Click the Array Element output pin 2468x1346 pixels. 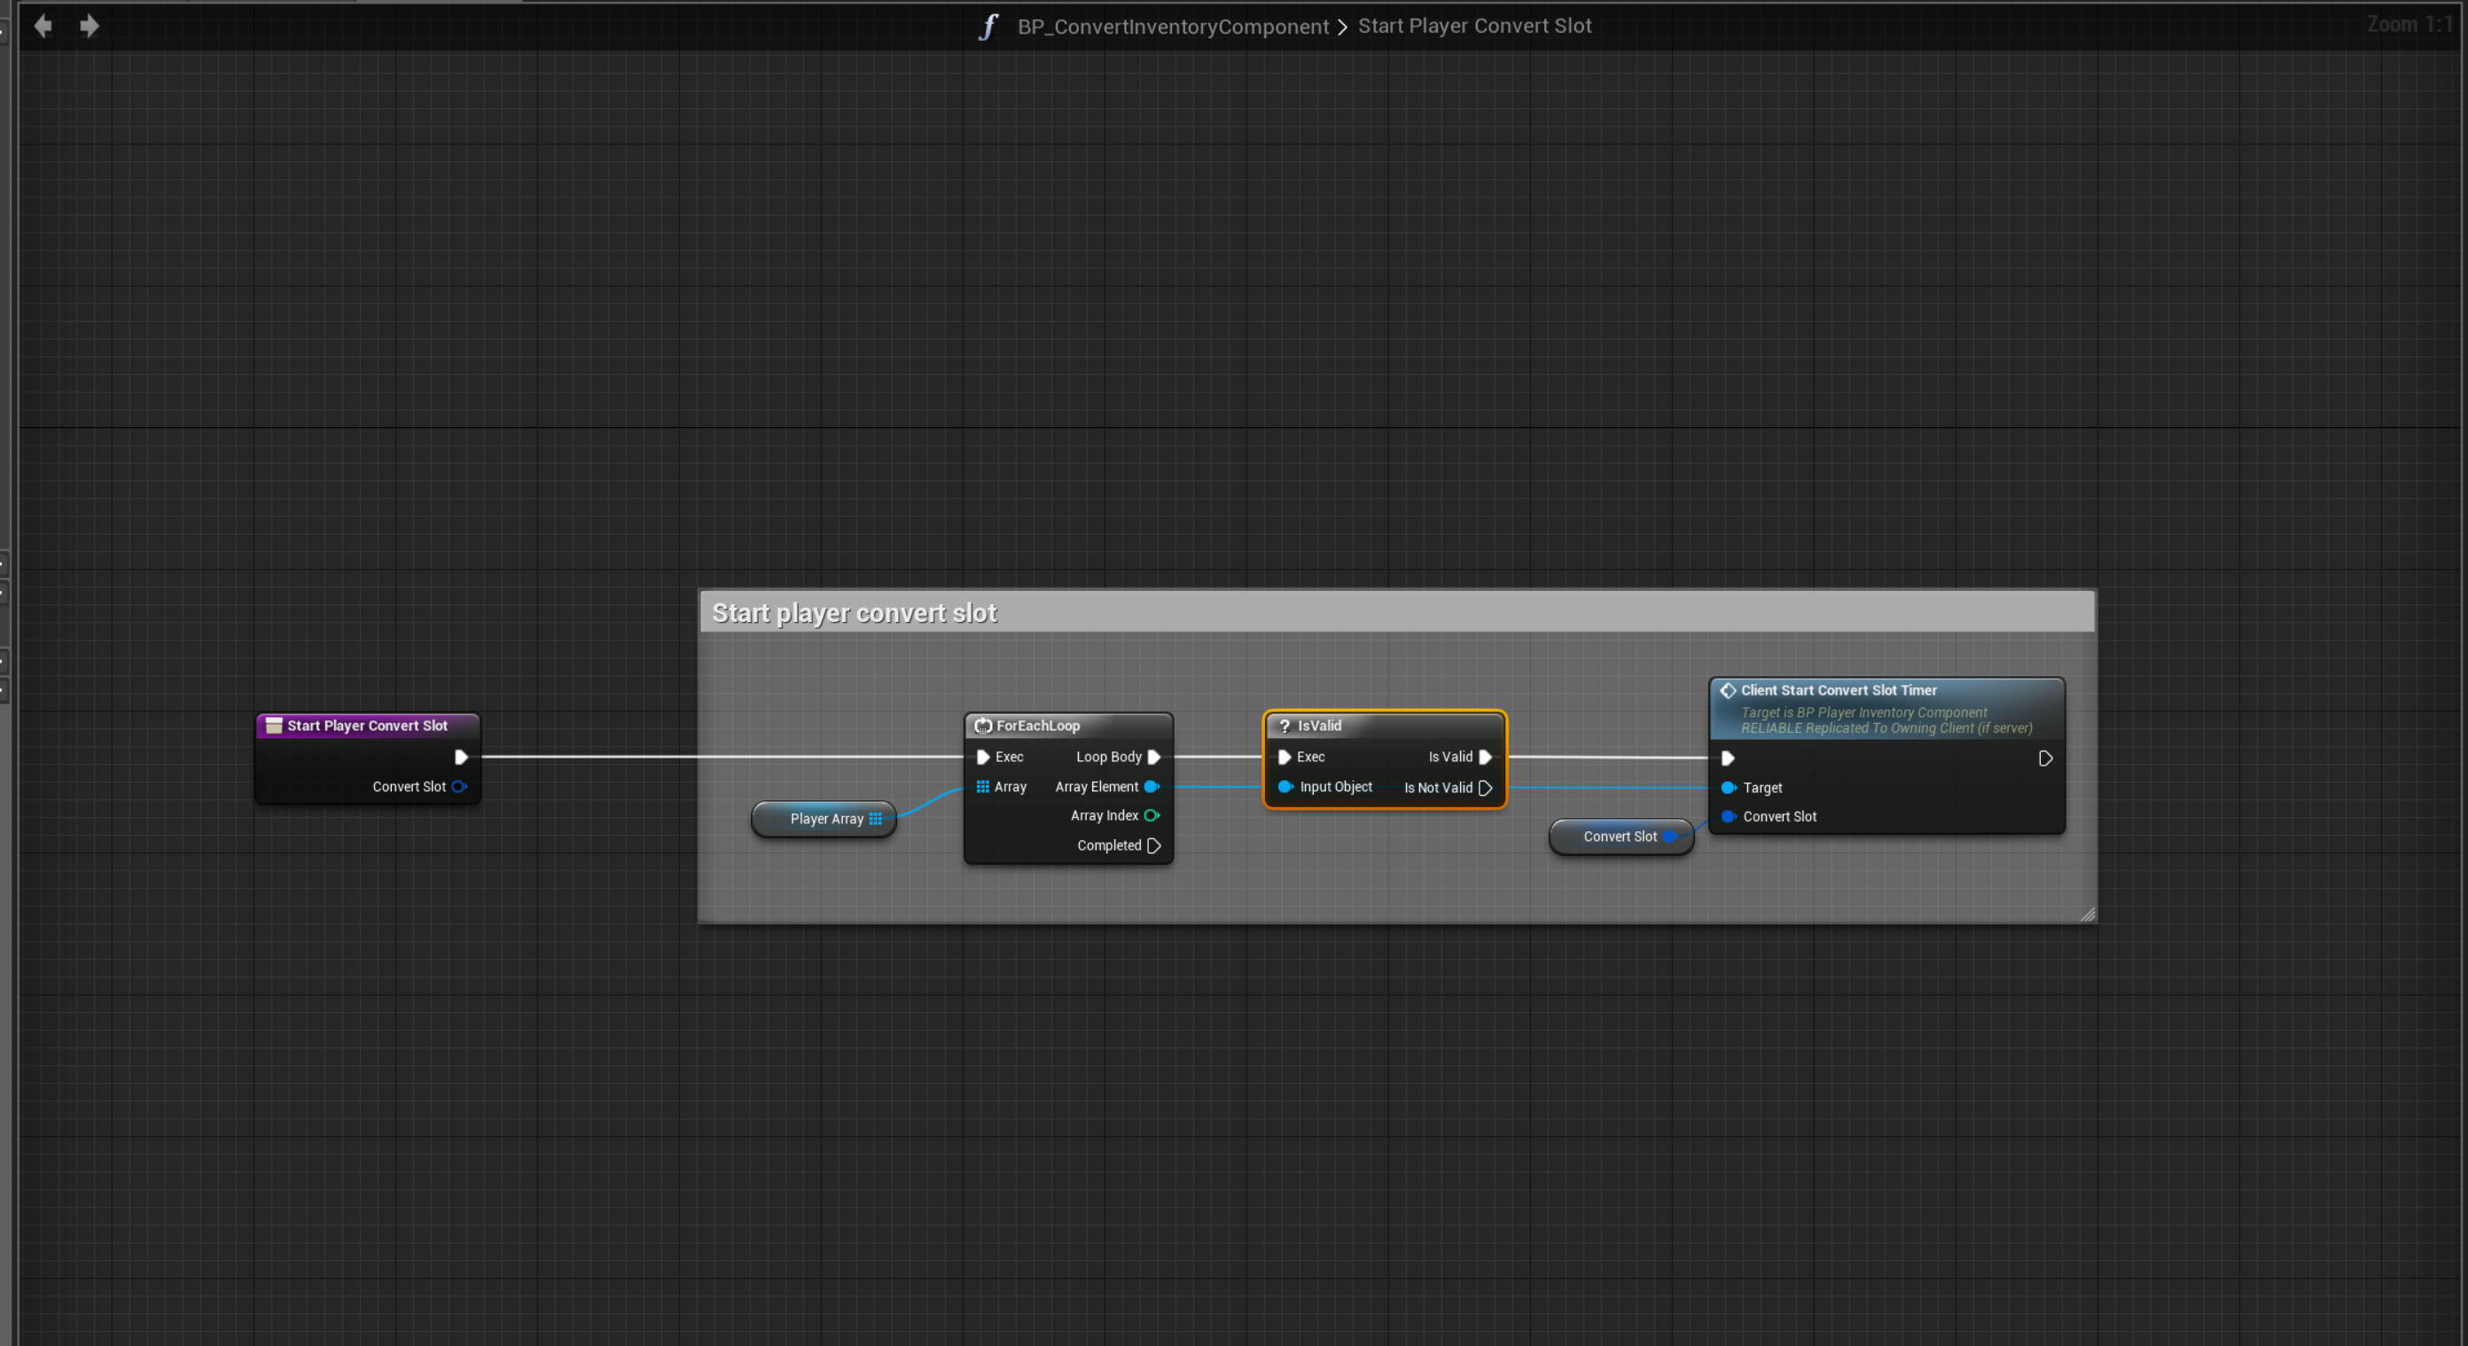(1152, 787)
